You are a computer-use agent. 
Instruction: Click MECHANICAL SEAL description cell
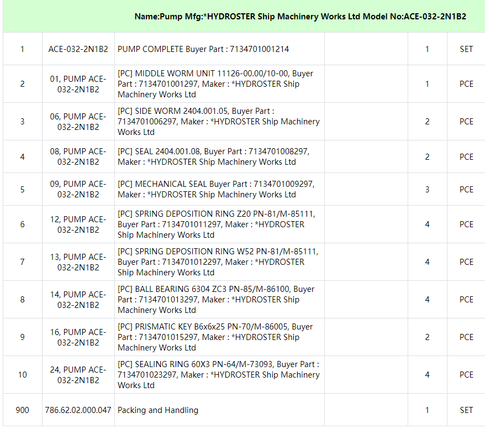point(215,189)
